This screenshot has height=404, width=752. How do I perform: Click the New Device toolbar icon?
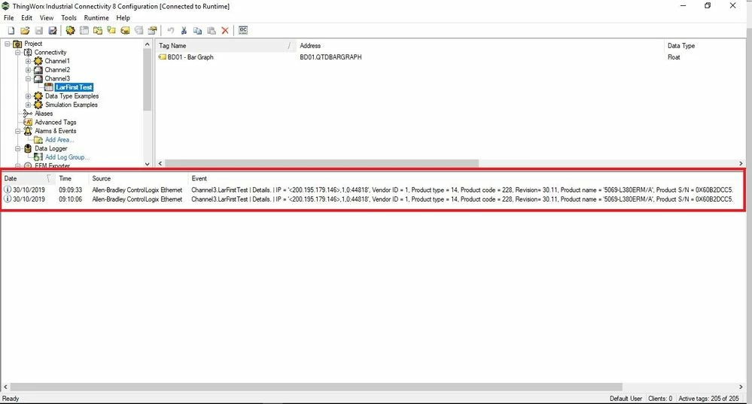(84, 31)
